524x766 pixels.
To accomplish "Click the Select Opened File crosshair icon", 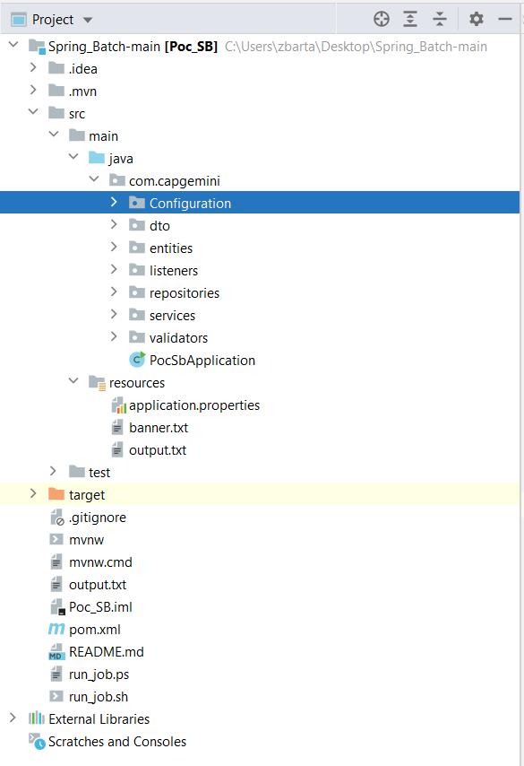I will tap(382, 19).
